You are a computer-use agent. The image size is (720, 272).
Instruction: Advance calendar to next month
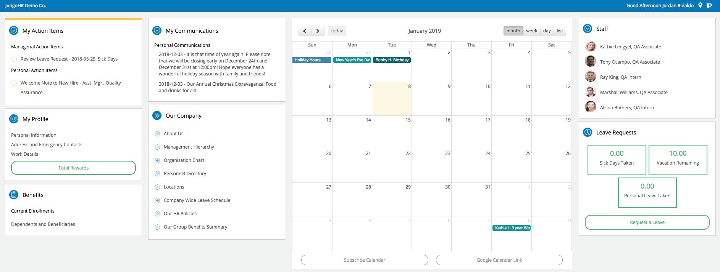click(x=318, y=31)
